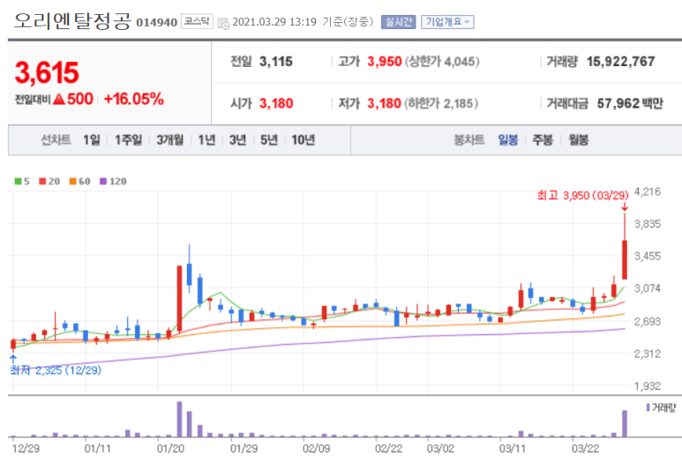Click the 최고 3,950 (03/29) chart label
This screenshot has width=682, height=470.
(583, 196)
